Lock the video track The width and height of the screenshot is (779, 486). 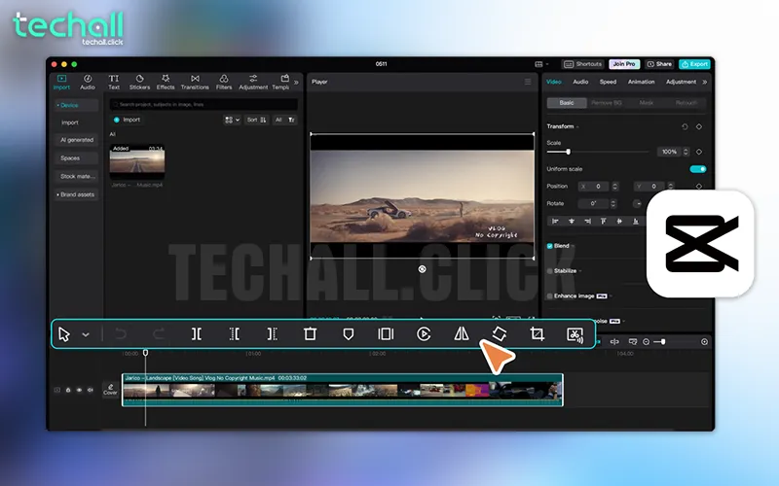(x=68, y=390)
